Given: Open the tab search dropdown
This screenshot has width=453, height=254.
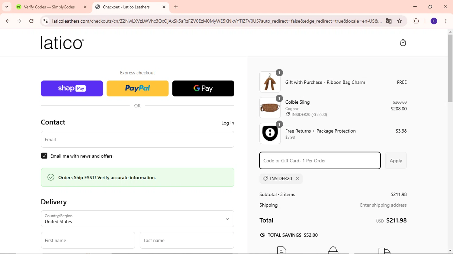Looking at the screenshot, I should point(7,7).
